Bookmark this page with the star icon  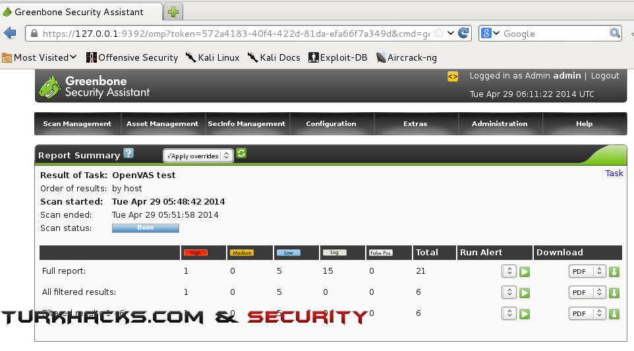pyautogui.click(x=439, y=33)
